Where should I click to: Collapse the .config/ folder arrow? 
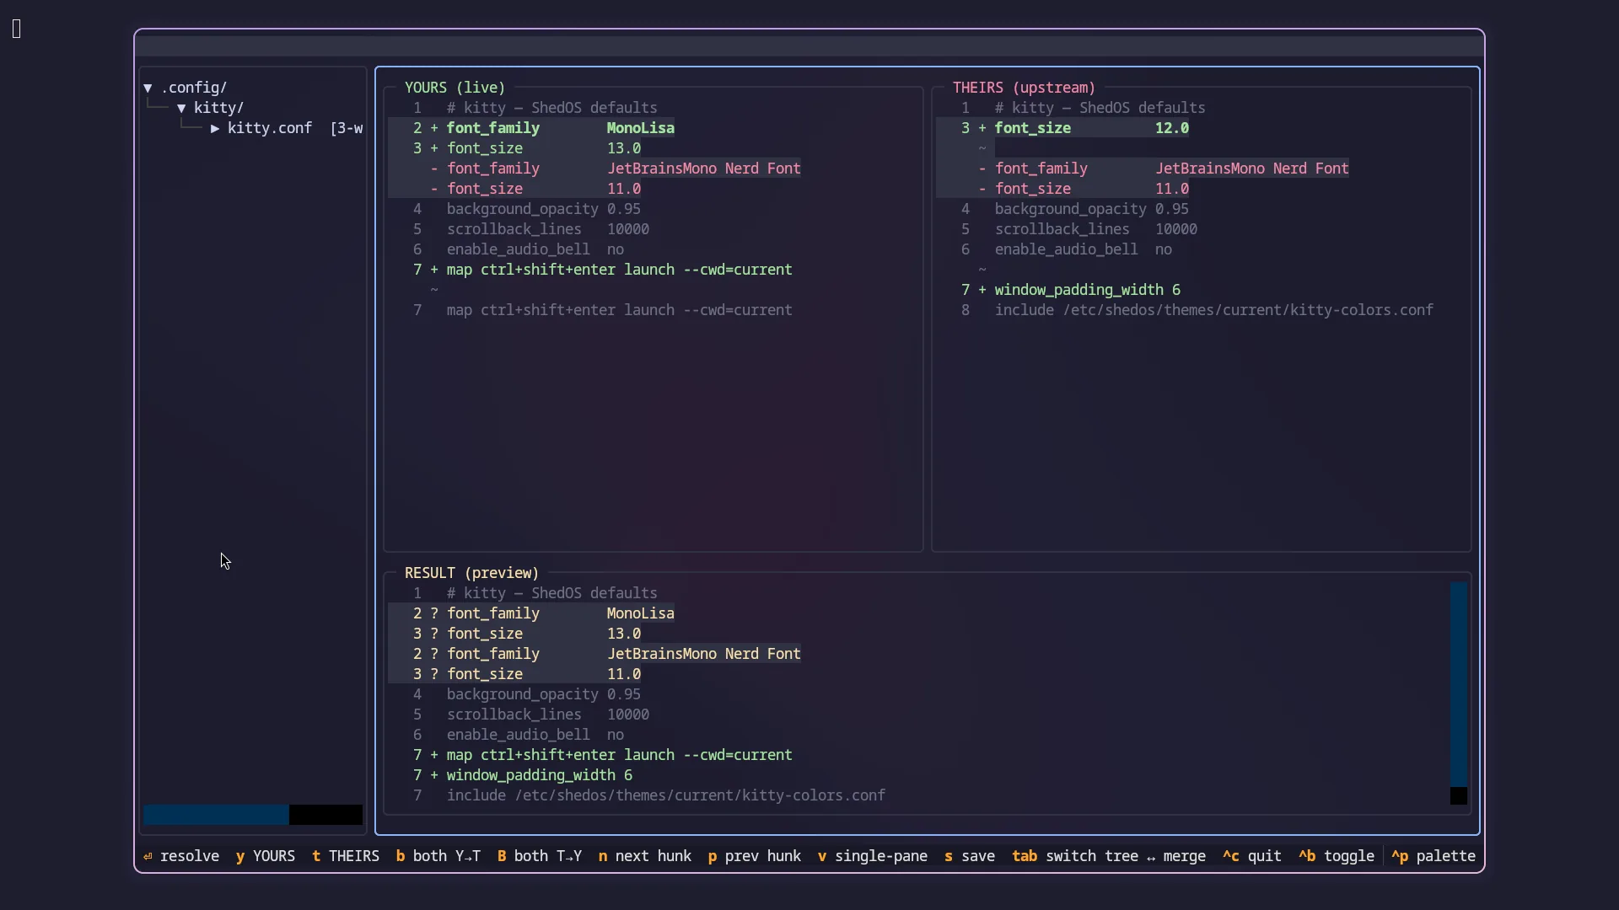[x=148, y=88]
